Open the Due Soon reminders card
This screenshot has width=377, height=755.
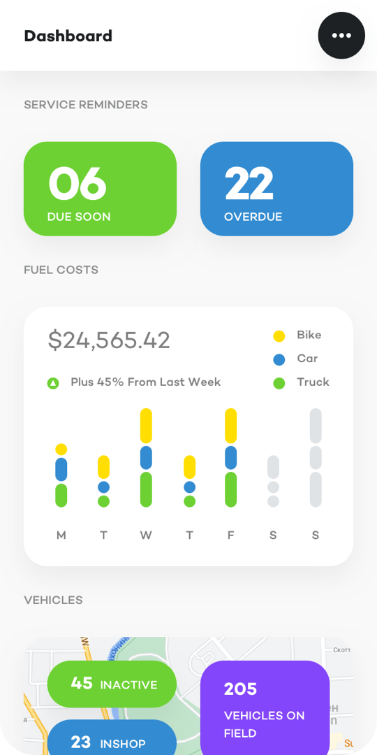coord(100,189)
